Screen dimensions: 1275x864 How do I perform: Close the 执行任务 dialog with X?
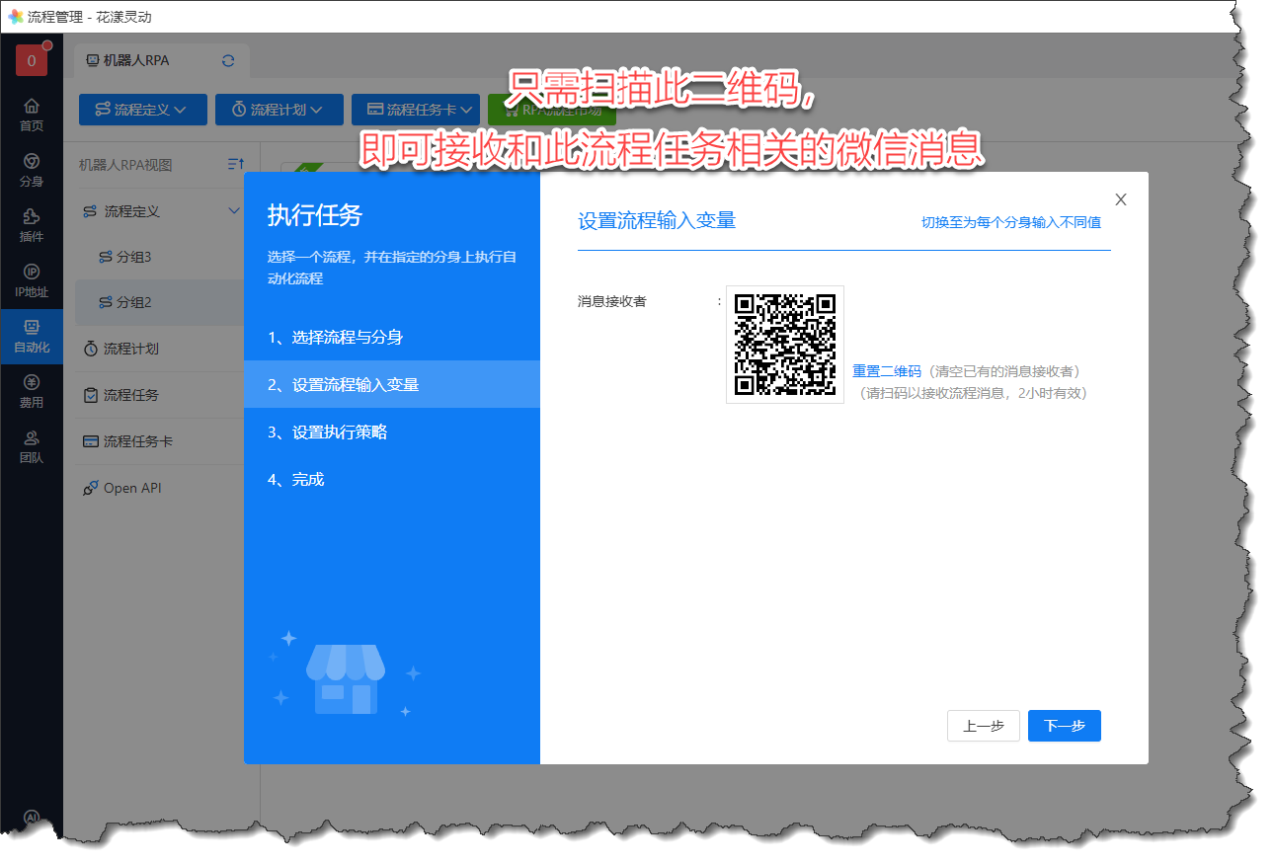click(1121, 199)
